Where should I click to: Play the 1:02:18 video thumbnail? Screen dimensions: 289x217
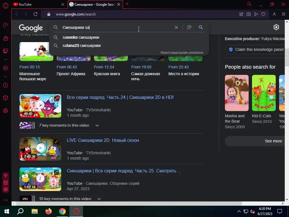[40, 179]
